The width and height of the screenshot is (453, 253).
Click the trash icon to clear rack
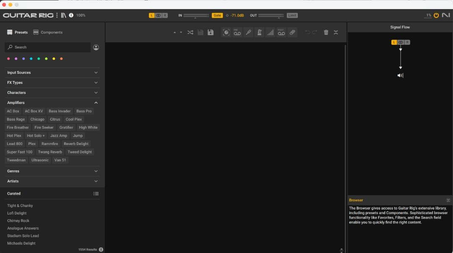click(x=326, y=33)
